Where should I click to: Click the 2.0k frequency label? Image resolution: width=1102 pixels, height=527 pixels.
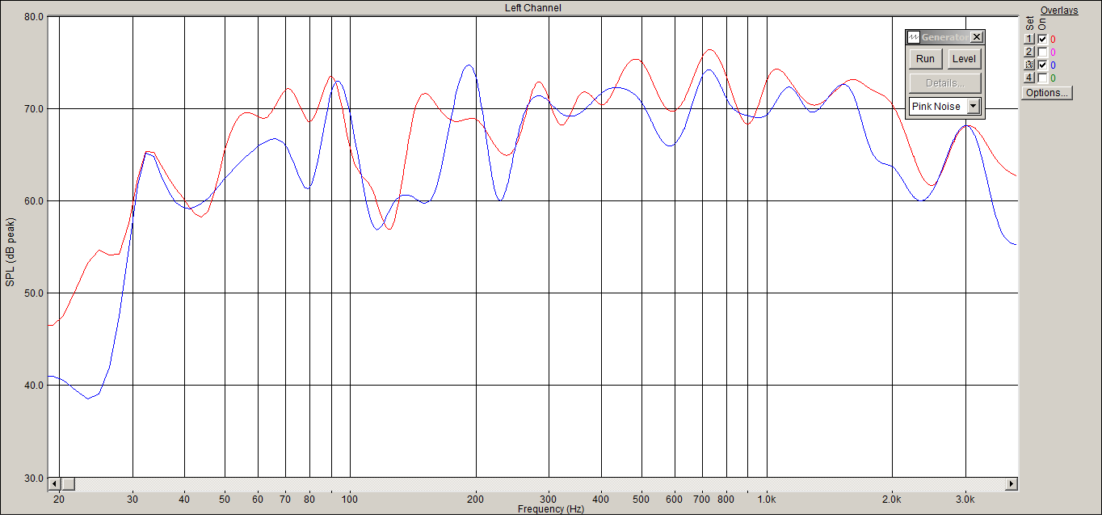tap(892, 500)
